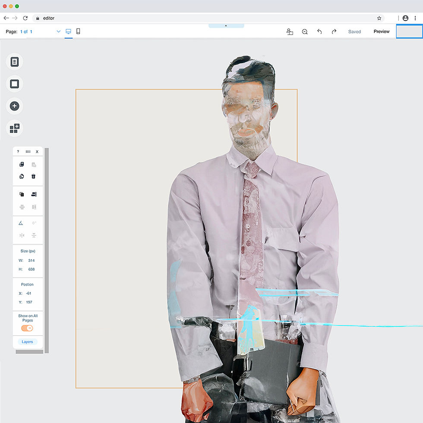Toggle the Show on All Pages switch
The width and height of the screenshot is (423, 423).
pyautogui.click(x=27, y=328)
